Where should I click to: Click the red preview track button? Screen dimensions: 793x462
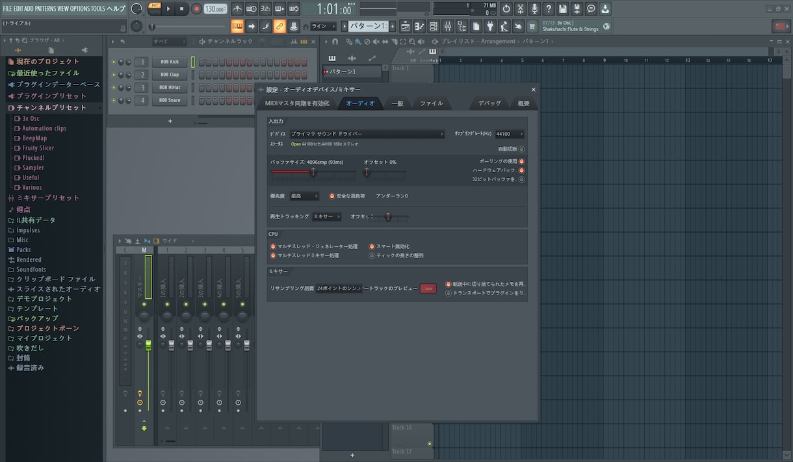pyautogui.click(x=428, y=288)
